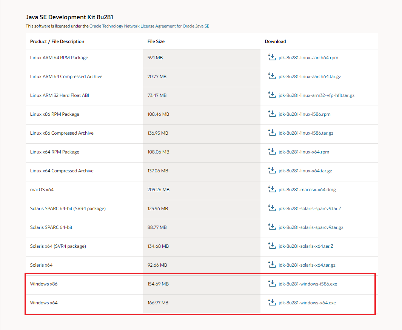The height and width of the screenshot is (330, 402).
Task: Download jdk-8u281-windows-x64.exe link
Action: [307, 303]
